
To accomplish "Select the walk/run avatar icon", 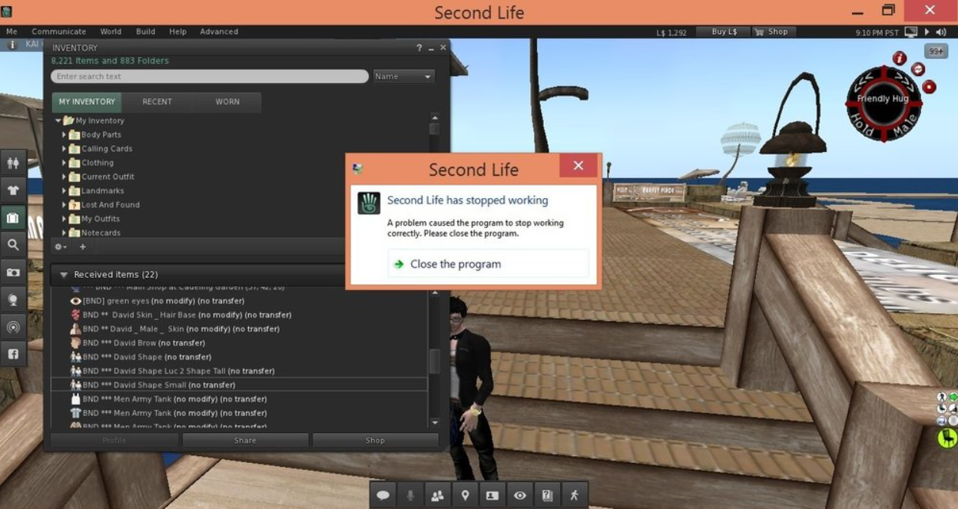I will 574,495.
